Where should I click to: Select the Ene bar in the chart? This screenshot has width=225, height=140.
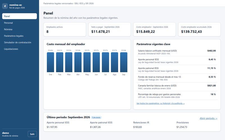click(x=51, y=62)
